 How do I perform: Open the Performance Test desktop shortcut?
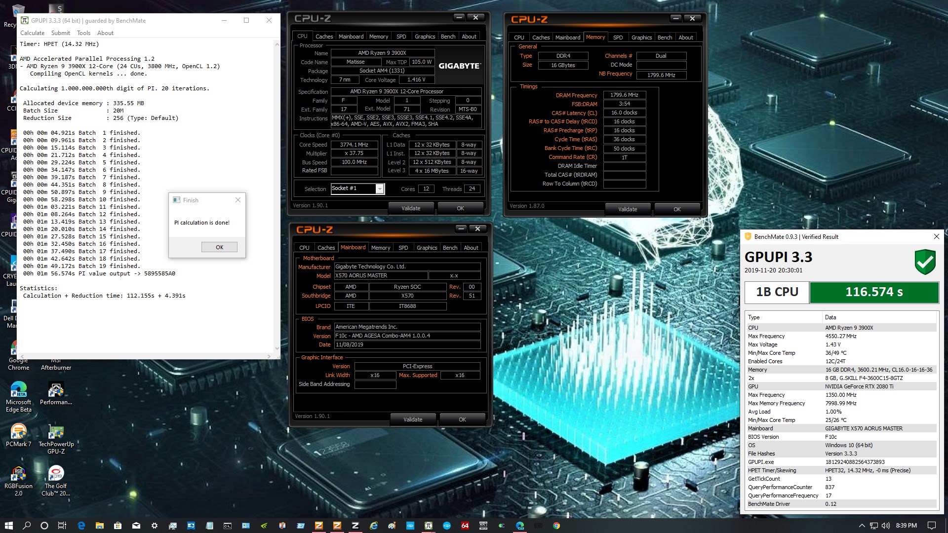pos(56,393)
